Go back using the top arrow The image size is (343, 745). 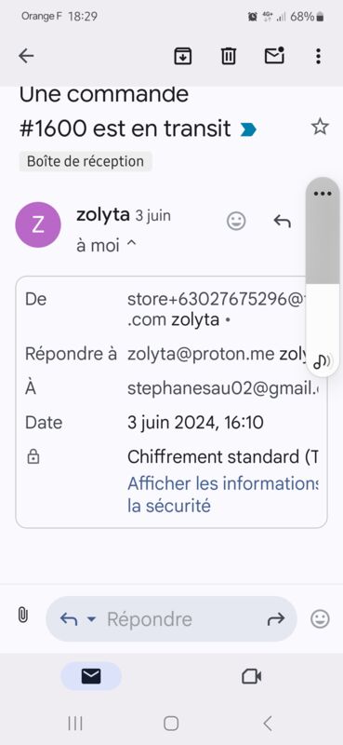26,56
